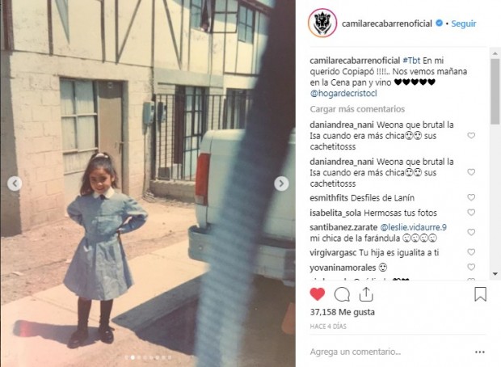Open @hogardecristocl mention link

343,93
